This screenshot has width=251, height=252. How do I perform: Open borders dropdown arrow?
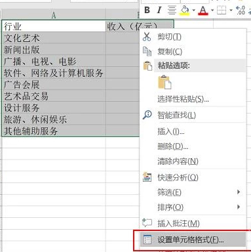[x=231, y=10]
